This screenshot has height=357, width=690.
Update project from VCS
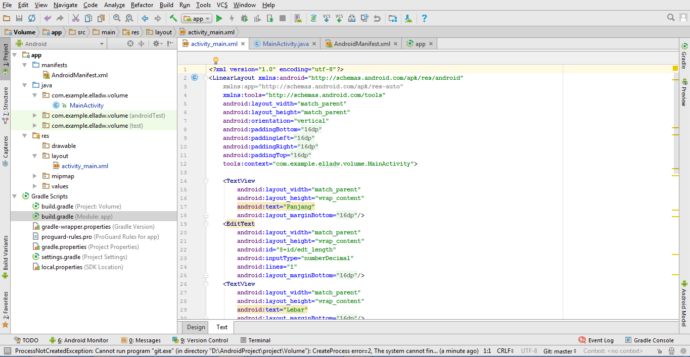[327, 18]
